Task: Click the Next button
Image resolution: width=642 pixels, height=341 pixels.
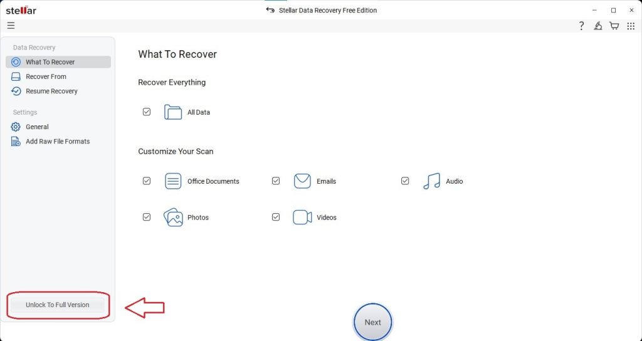Action: coord(372,322)
